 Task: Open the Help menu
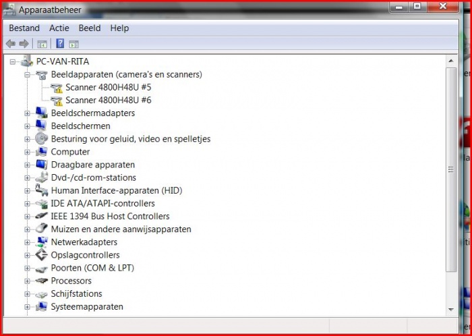[119, 28]
